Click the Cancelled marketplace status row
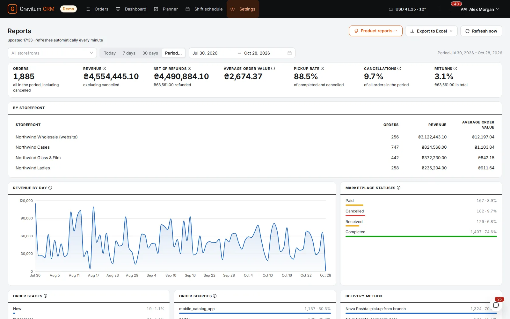This screenshot has width=510, height=319. point(421,212)
